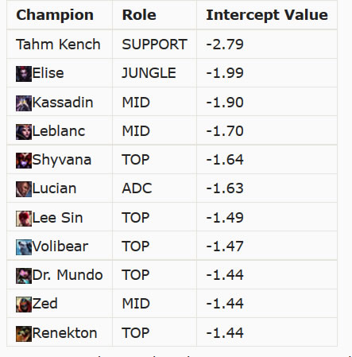Select the Champion column header
Image resolution: width=352 pixels, height=357 pixels.
click(55, 15)
